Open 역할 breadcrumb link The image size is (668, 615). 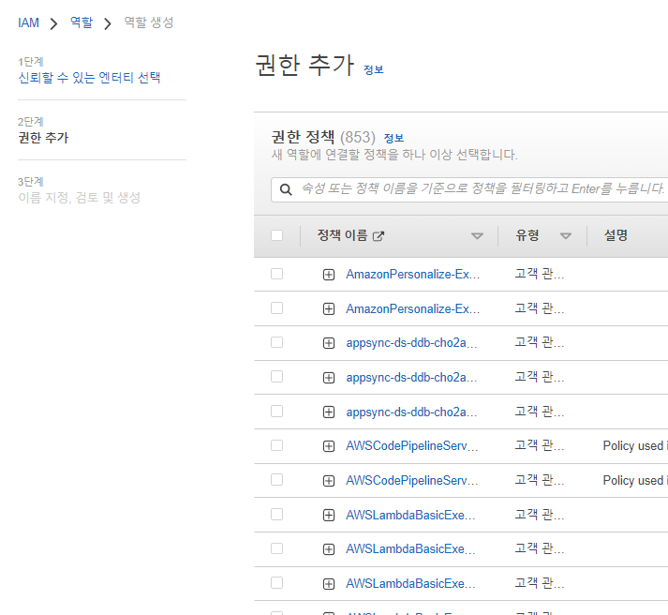tap(82, 22)
